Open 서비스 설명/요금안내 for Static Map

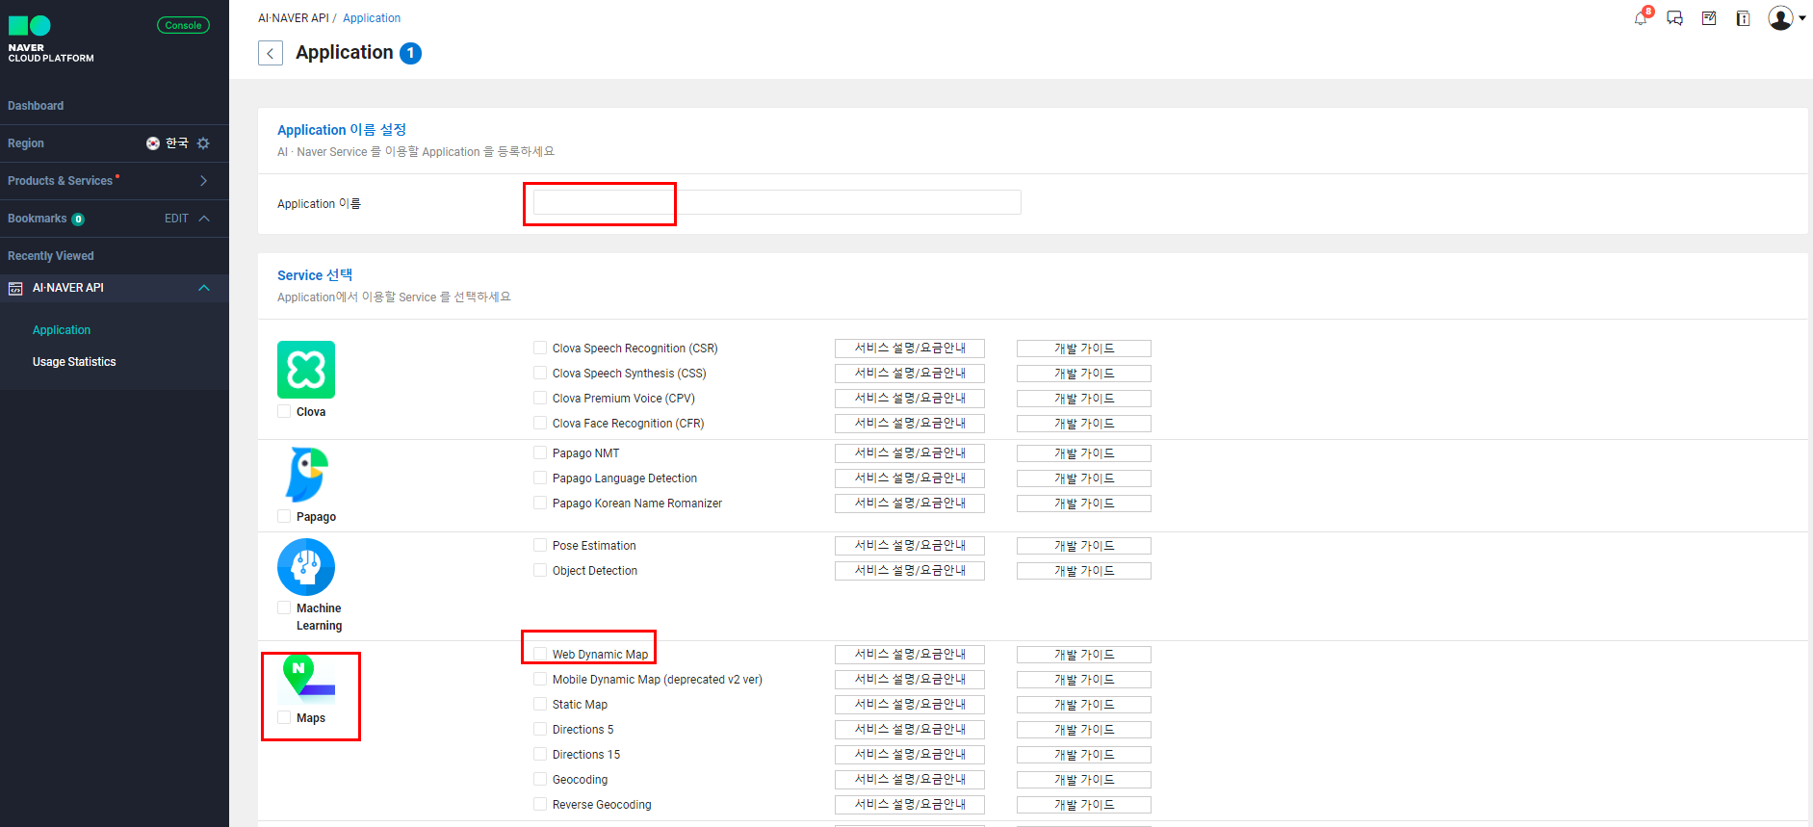point(910,705)
